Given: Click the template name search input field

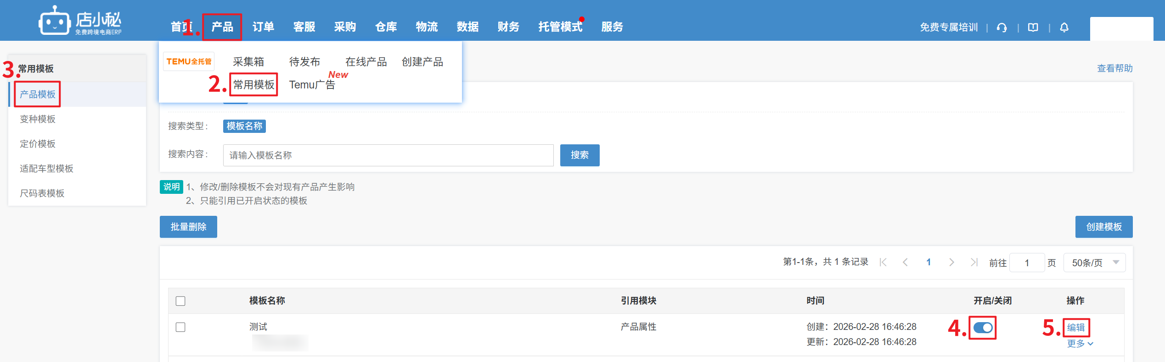Looking at the screenshot, I should coord(388,155).
